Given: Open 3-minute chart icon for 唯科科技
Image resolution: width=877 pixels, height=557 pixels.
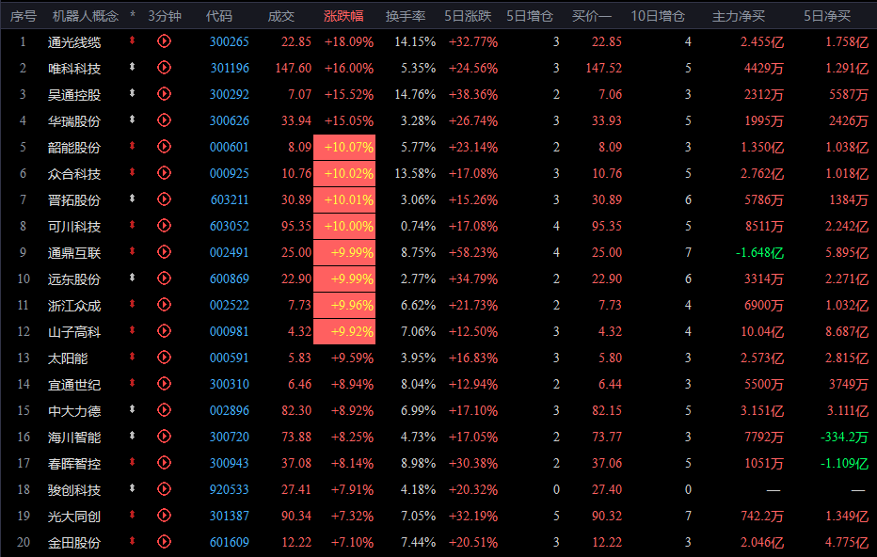Looking at the screenshot, I should coord(164,68).
